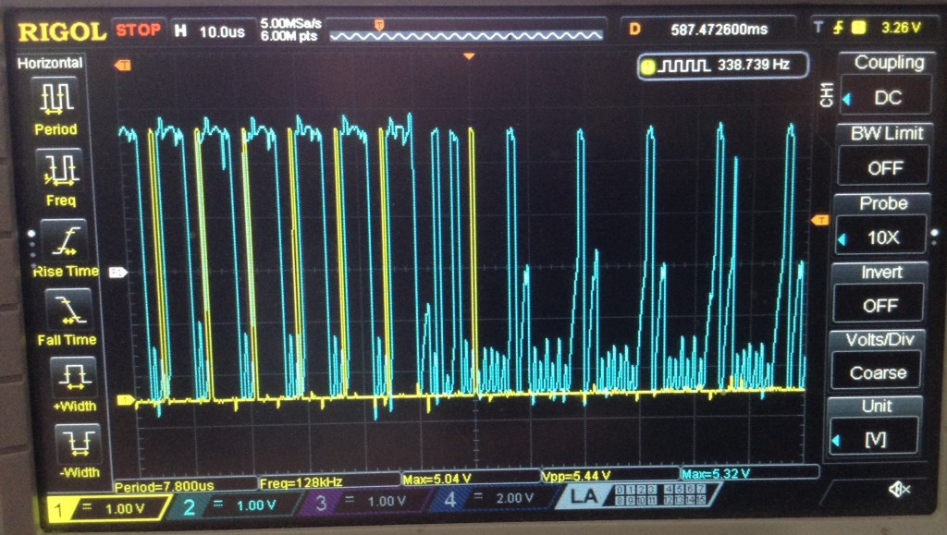
Task: Expand the Unit [V] selector
Action: [x=876, y=441]
